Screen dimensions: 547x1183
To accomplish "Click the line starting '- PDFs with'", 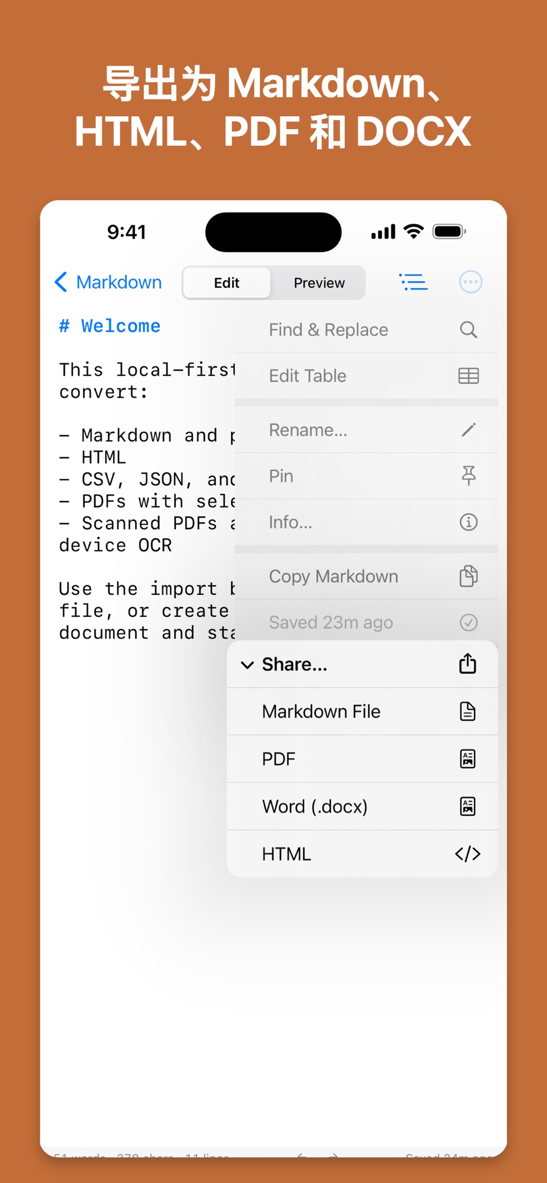I will (147, 501).
